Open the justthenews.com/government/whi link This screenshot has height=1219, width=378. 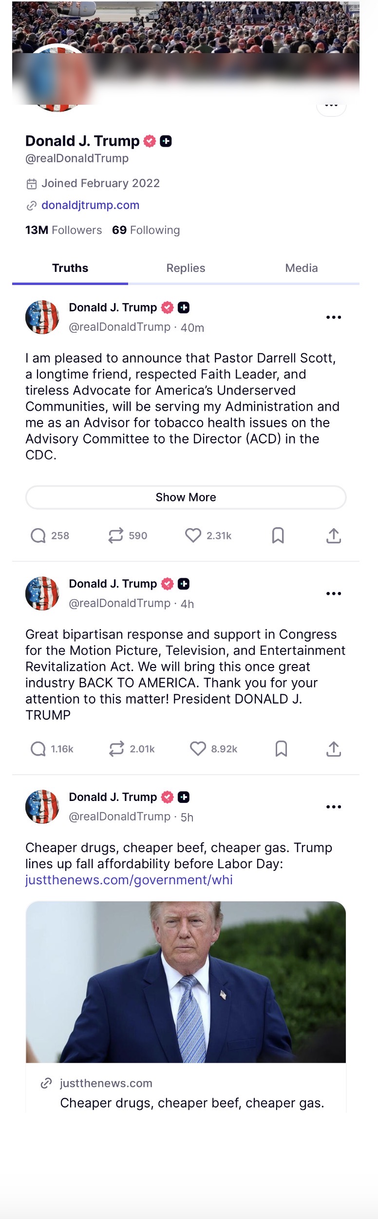(129, 880)
